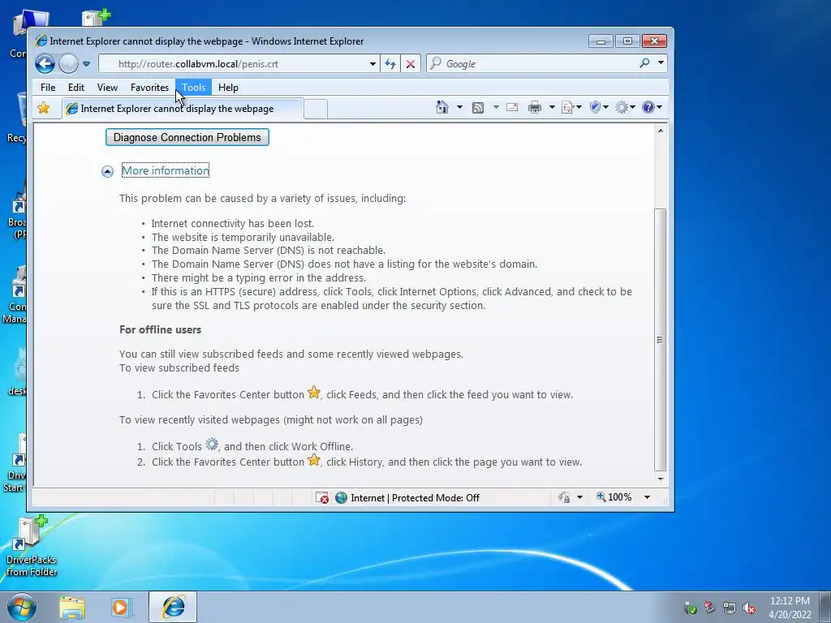The height and width of the screenshot is (623, 831).
Task: Open Windows Explorer from the taskbar
Action: pos(72,608)
